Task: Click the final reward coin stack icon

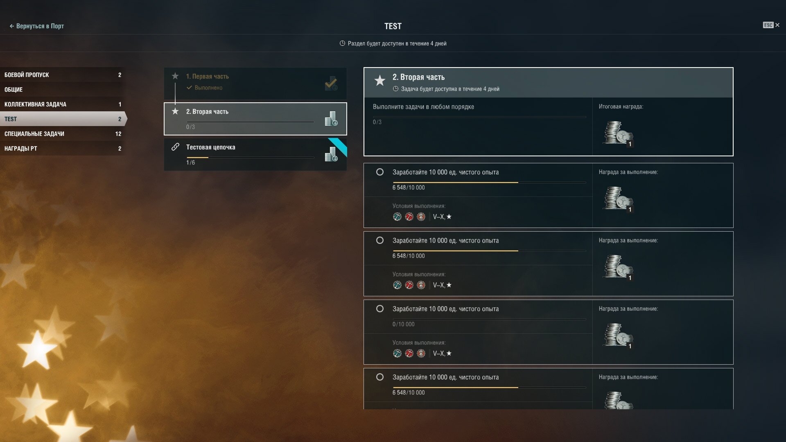Action: pyautogui.click(x=618, y=133)
